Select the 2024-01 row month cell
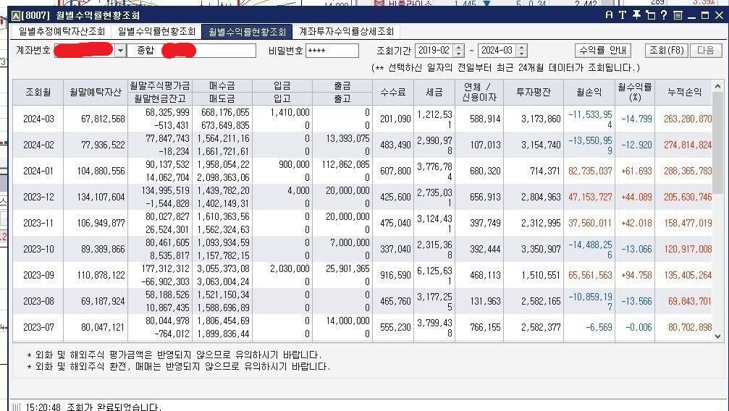729x411 pixels. point(38,171)
